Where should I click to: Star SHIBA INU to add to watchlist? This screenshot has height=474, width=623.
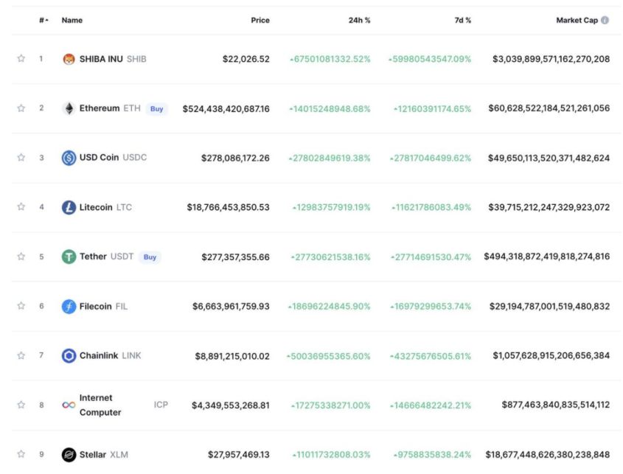pos(21,59)
